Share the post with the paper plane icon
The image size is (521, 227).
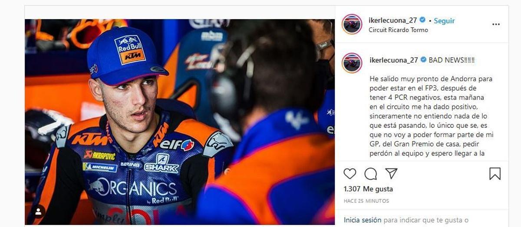pos(391,174)
